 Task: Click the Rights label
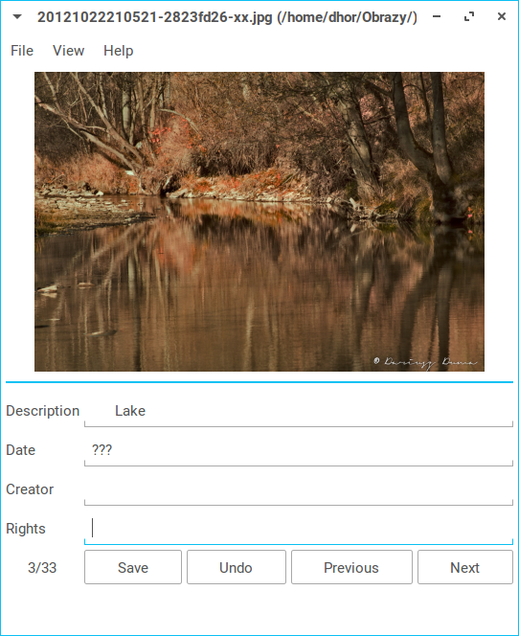coord(26,529)
